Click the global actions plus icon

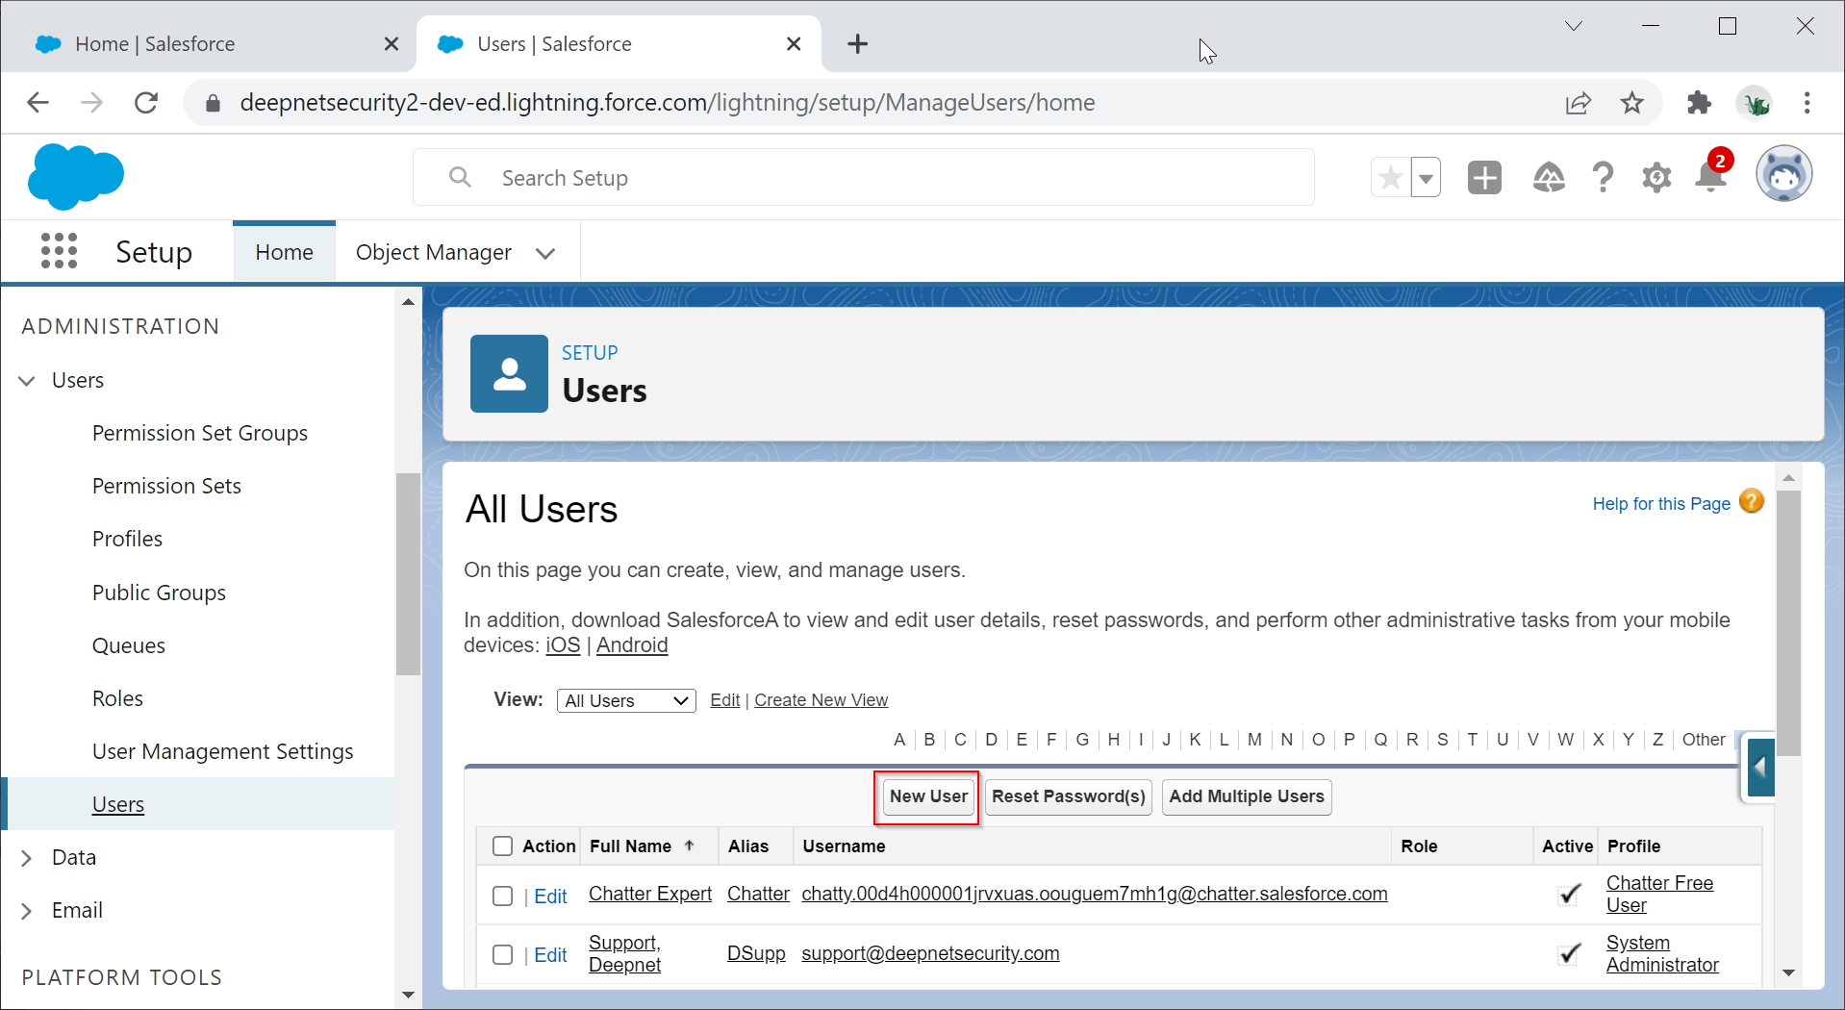(1484, 178)
